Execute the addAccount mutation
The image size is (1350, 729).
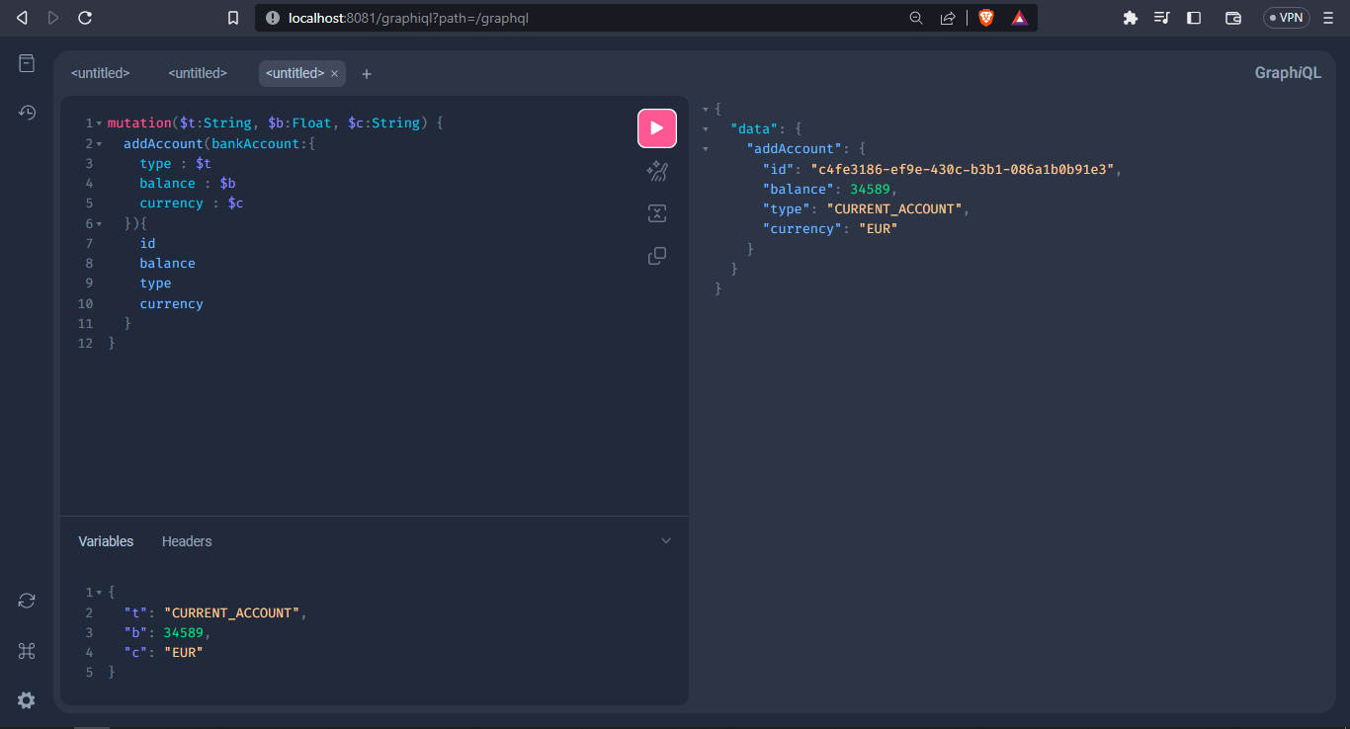pyautogui.click(x=656, y=128)
